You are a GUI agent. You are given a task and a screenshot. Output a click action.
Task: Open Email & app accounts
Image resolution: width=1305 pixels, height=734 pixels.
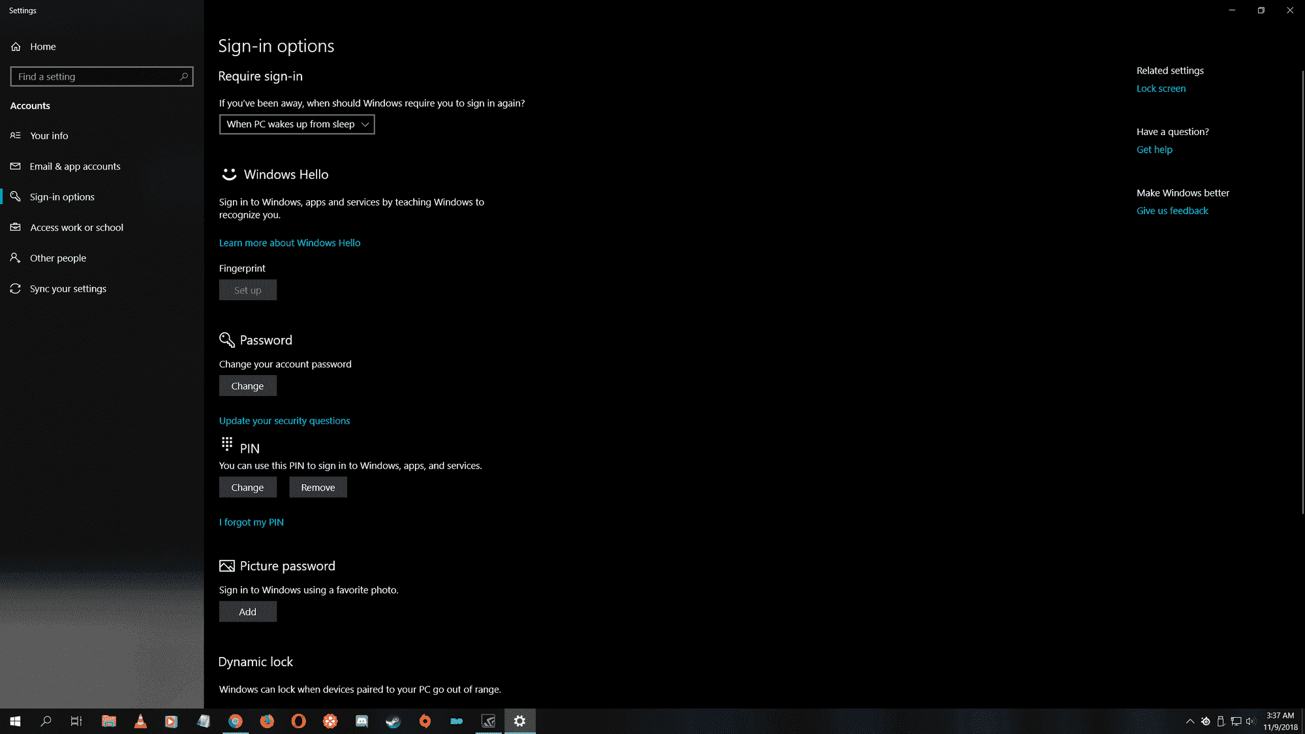point(75,166)
